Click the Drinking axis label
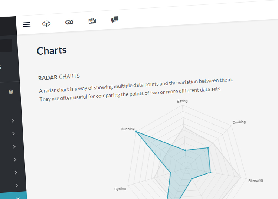 pyautogui.click(x=239, y=122)
